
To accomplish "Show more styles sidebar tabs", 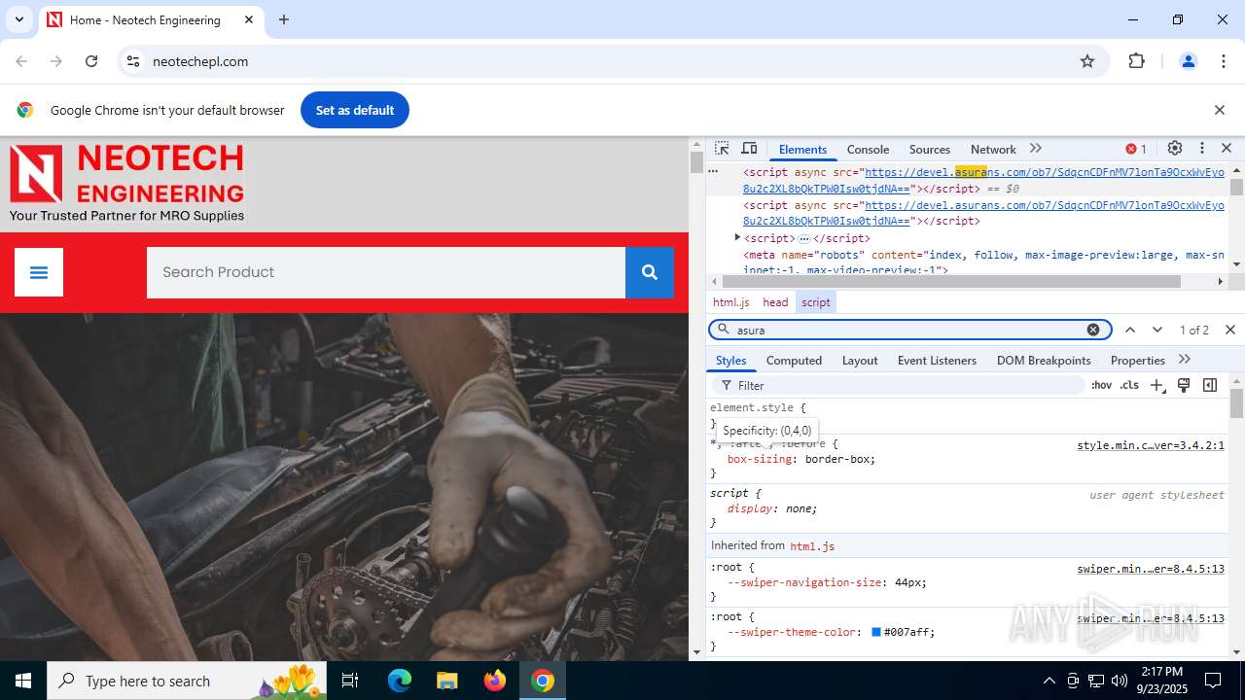I will (1185, 360).
